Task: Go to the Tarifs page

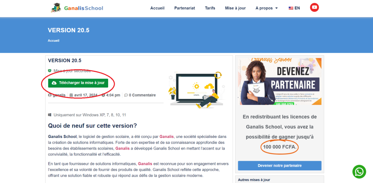Action: [x=210, y=8]
